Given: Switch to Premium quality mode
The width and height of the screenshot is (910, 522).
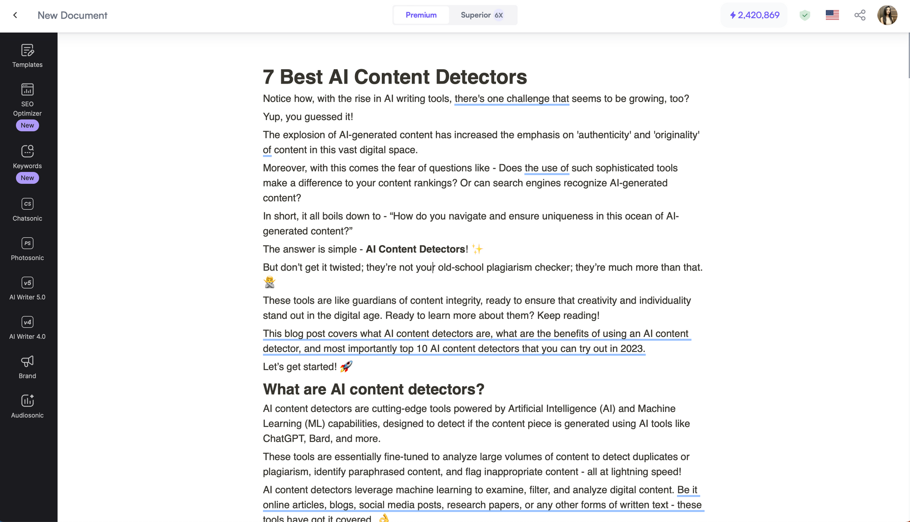Looking at the screenshot, I should [x=421, y=15].
